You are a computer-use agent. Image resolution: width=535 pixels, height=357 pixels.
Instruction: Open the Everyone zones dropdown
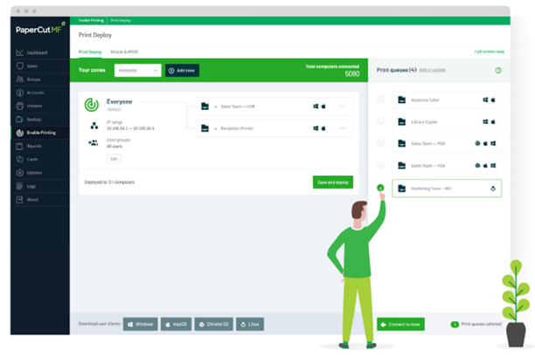pyautogui.click(x=137, y=70)
